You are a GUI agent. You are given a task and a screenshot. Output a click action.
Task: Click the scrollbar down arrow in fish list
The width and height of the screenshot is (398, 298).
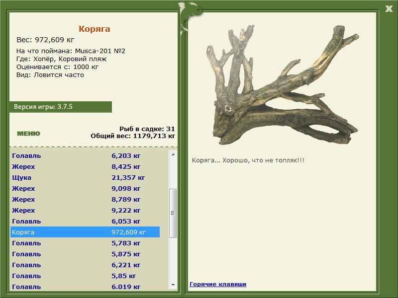click(173, 285)
